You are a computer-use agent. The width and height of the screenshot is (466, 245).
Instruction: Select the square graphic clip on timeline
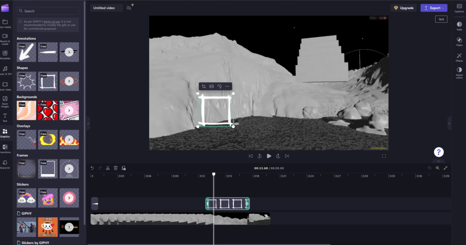(x=228, y=204)
